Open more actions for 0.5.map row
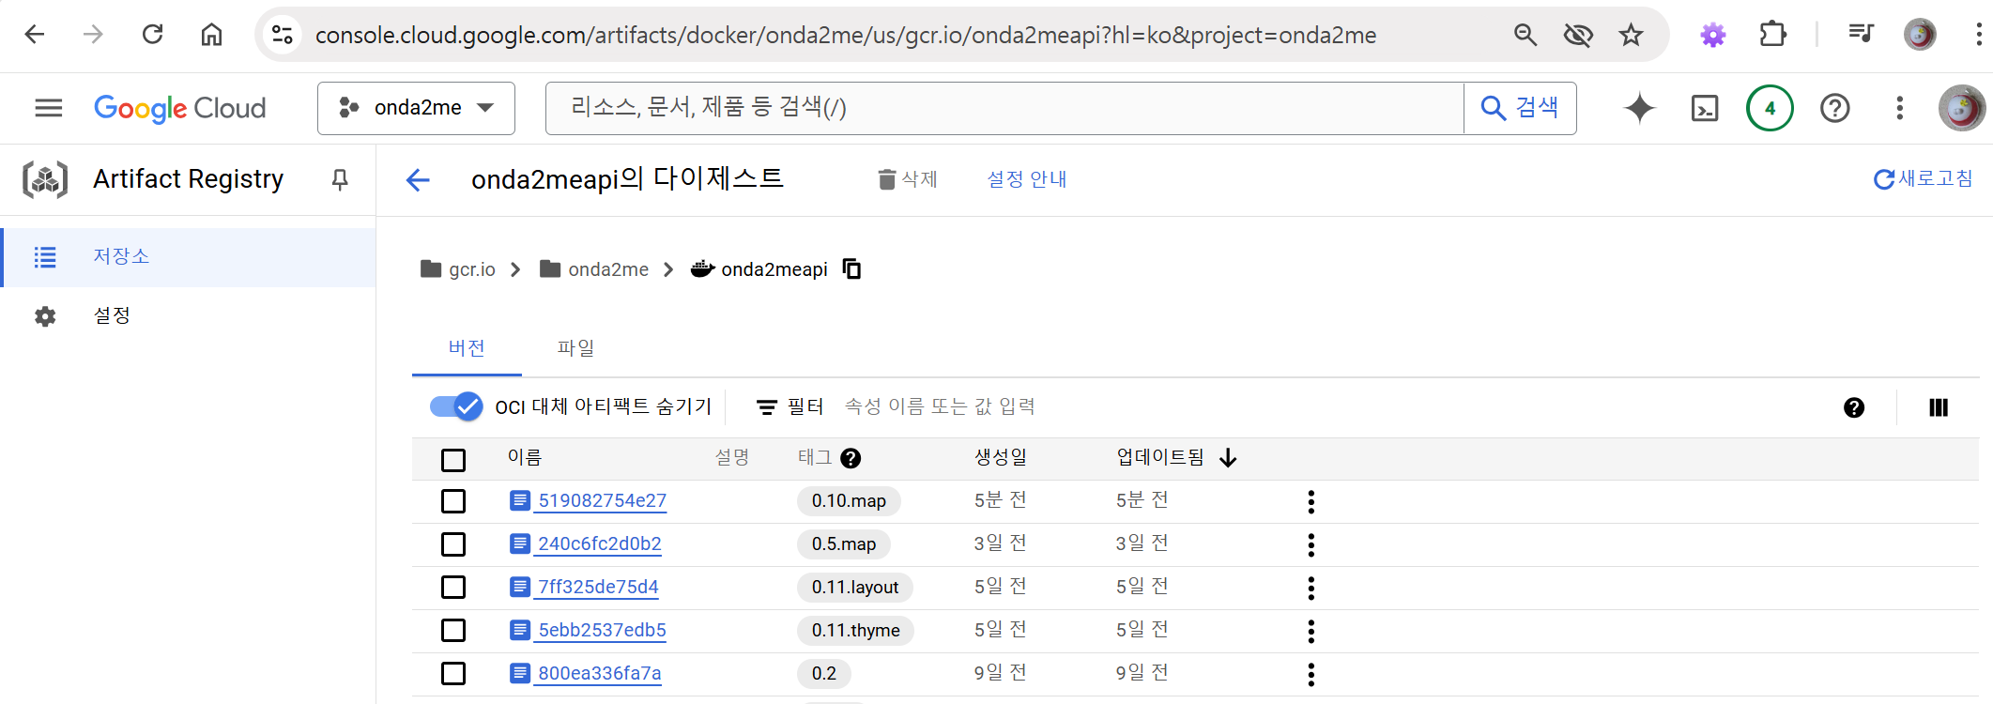The height and width of the screenshot is (704, 1993). (x=1311, y=544)
